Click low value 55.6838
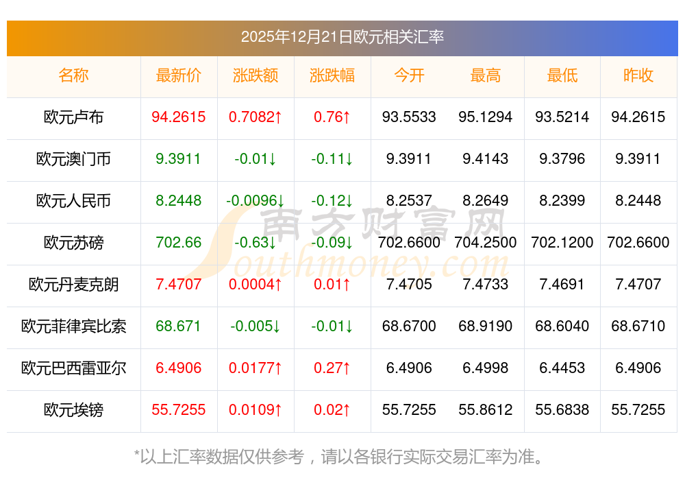Screen dimensions: 685x478 click(x=562, y=410)
